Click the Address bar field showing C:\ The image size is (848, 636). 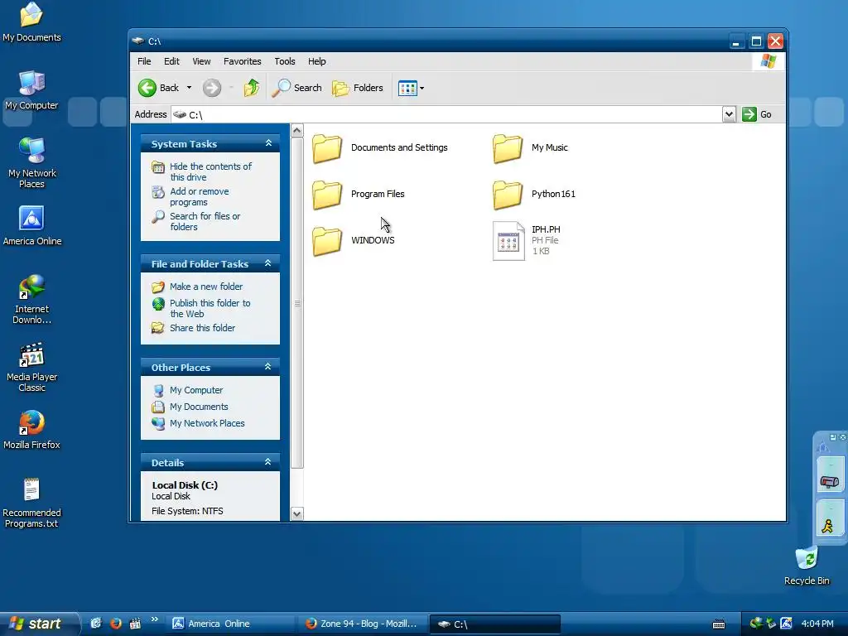click(x=446, y=114)
